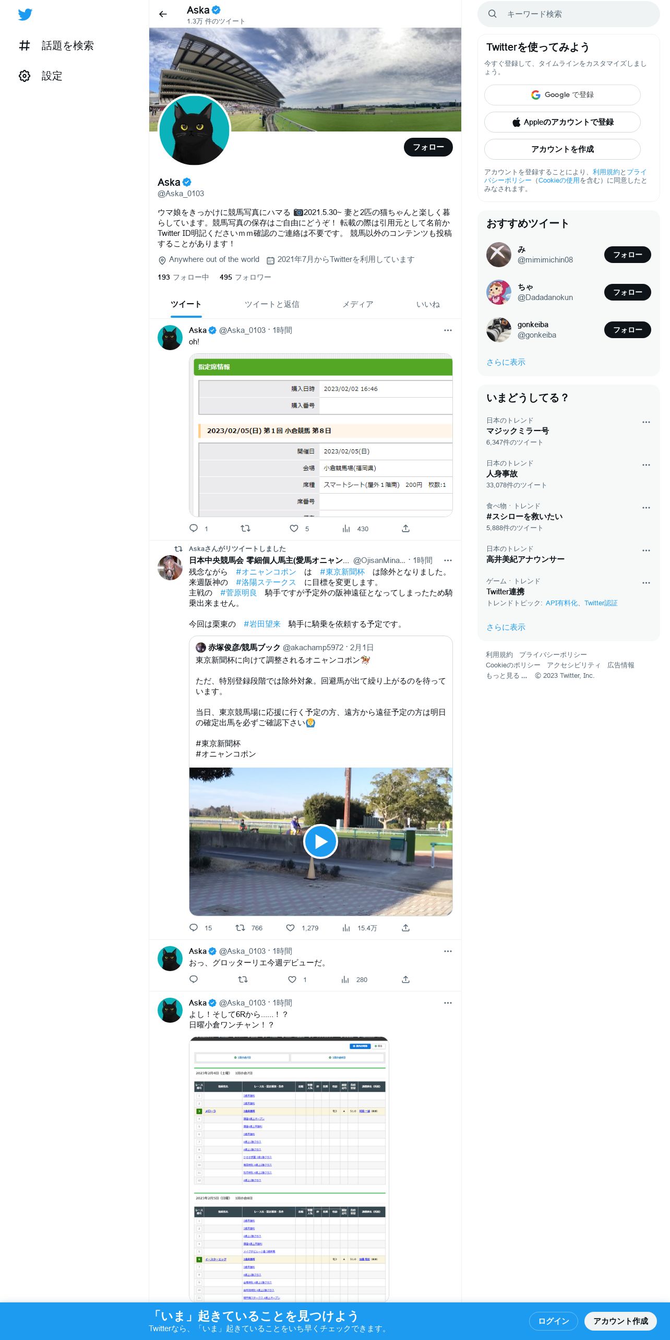
Task: Show more trends under いまどうしてる？
Action: (x=506, y=627)
